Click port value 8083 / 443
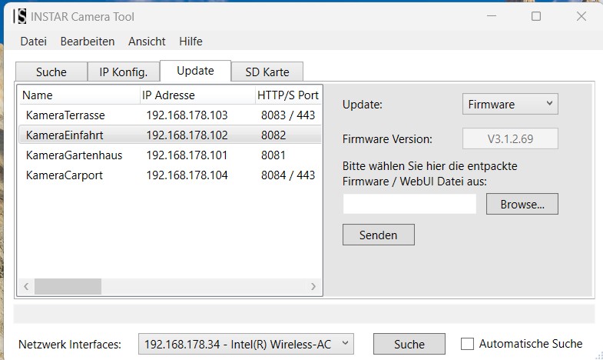 (x=288, y=115)
